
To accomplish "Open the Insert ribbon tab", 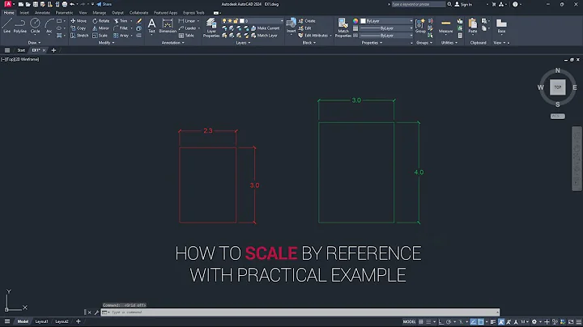I will coord(24,13).
